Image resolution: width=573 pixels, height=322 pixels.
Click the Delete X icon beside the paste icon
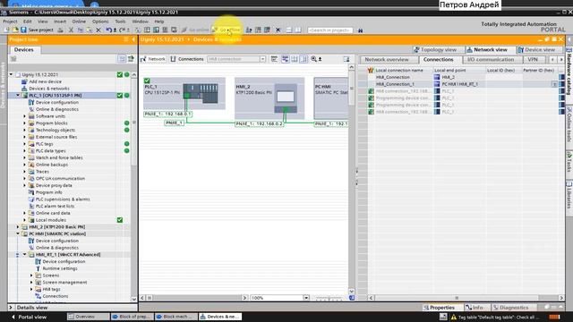(98, 30)
